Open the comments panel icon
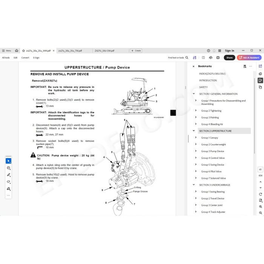The image size is (264, 264). [x=260, y=74]
